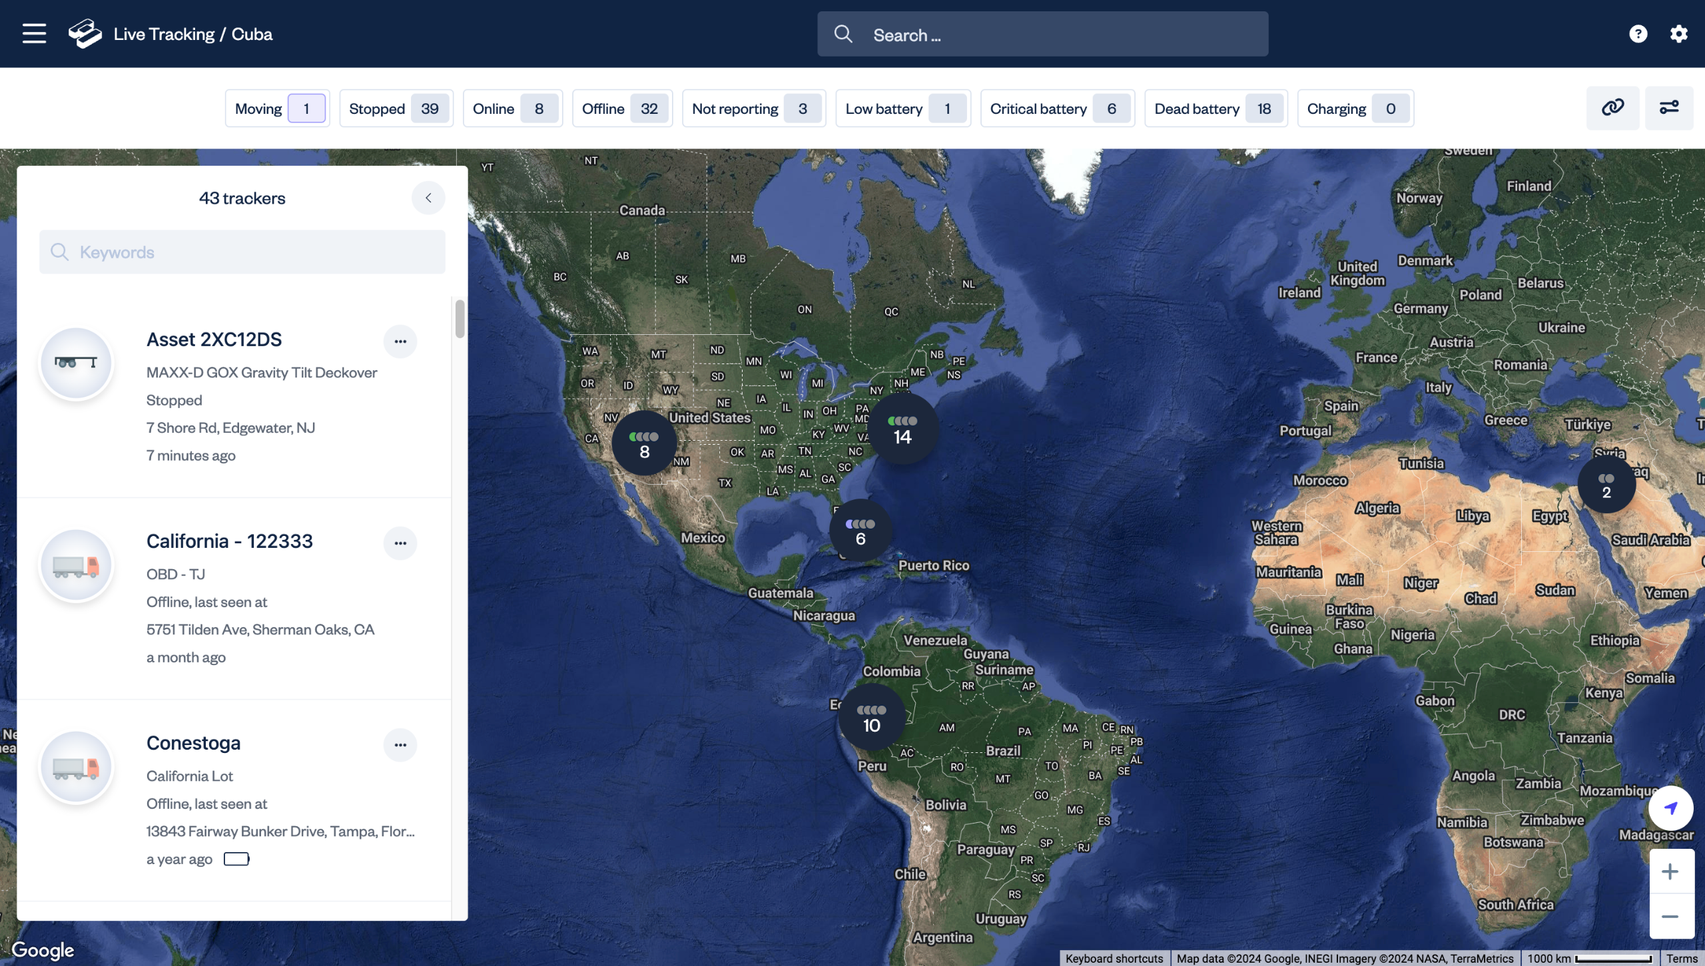Click the 14-tracker map cluster marker

[x=902, y=429]
